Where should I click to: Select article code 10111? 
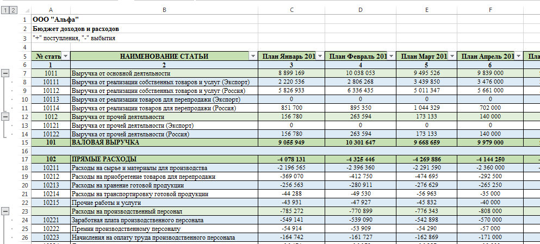coord(51,82)
